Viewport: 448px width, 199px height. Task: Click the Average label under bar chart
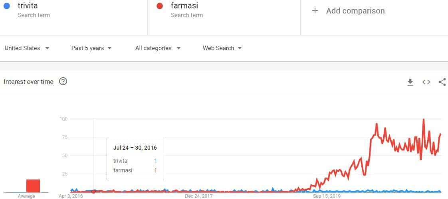click(26, 196)
